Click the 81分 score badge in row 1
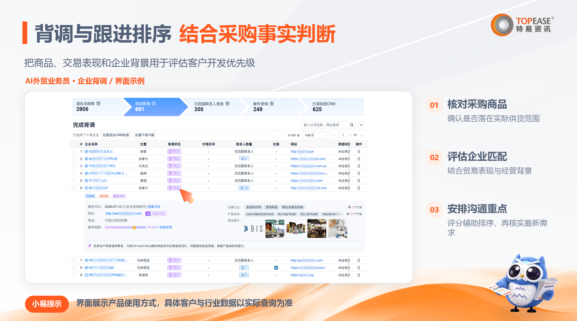 pos(174,152)
